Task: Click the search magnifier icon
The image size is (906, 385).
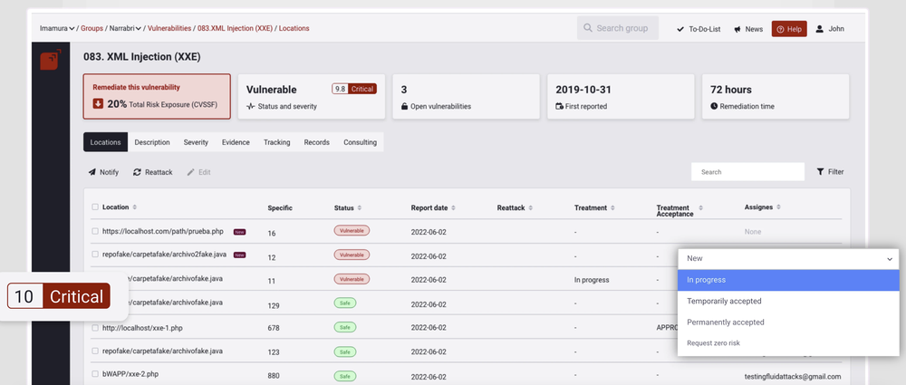Action: pyautogui.click(x=588, y=28)
